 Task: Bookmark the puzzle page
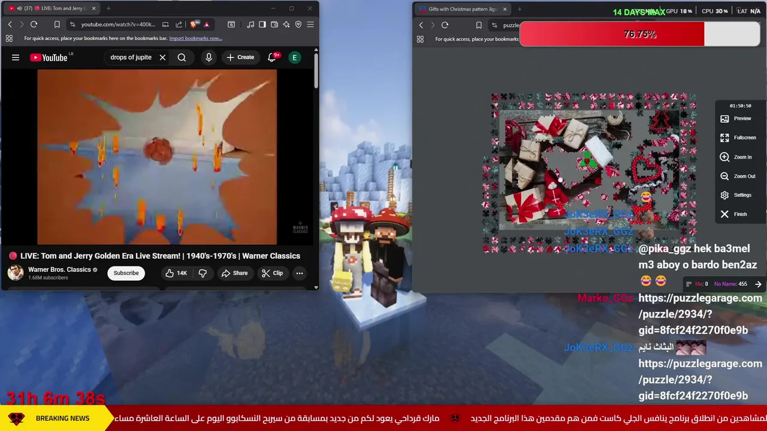point(479,25)
